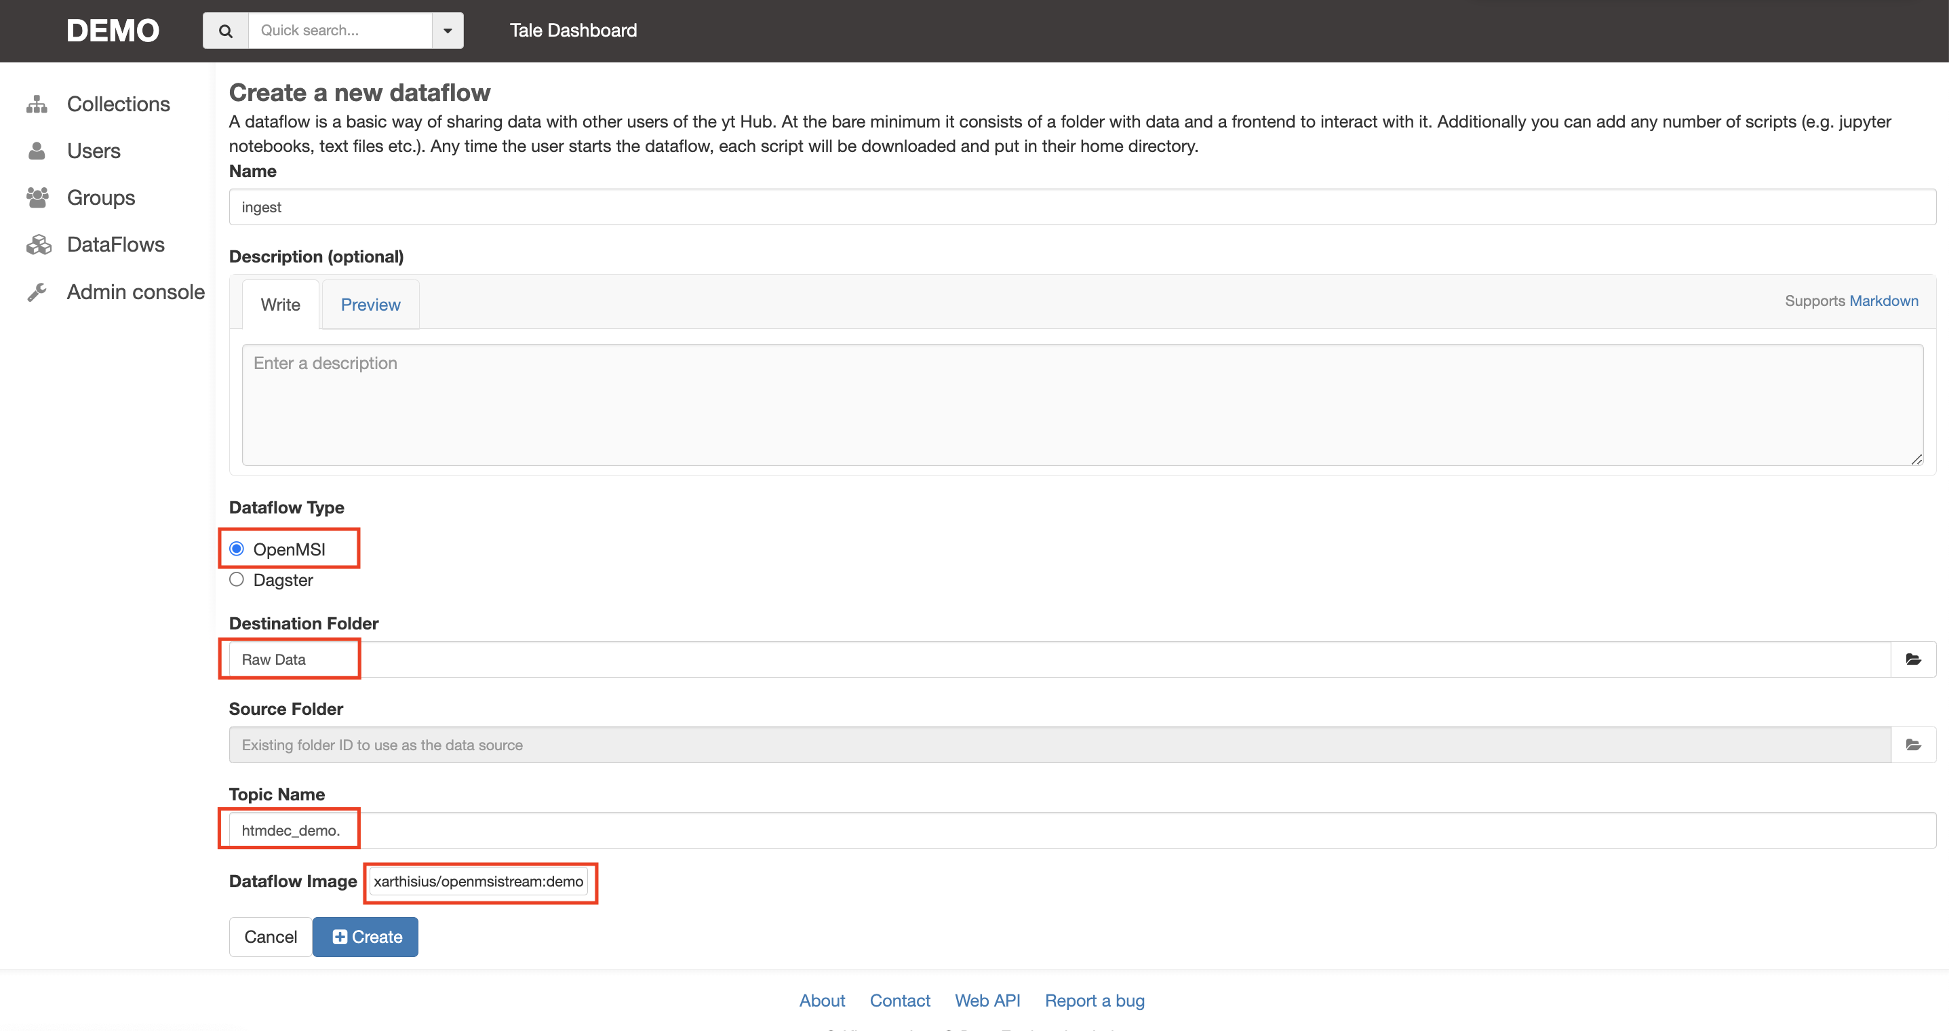Open the quick search dropdown
The height and width of the screenshot is (1031, 1949).
447,31
